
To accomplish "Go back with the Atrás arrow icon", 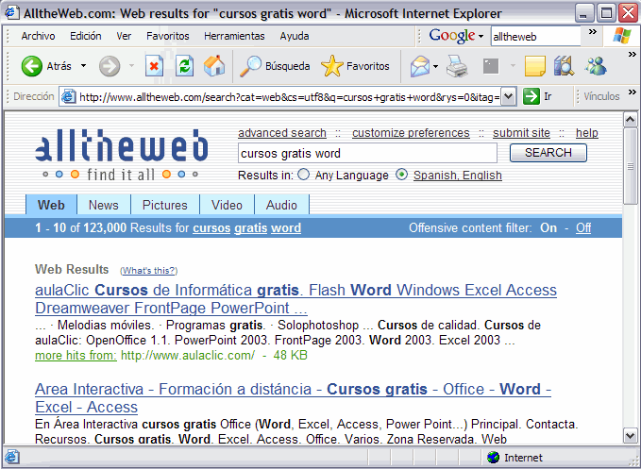I will point(32,66).
